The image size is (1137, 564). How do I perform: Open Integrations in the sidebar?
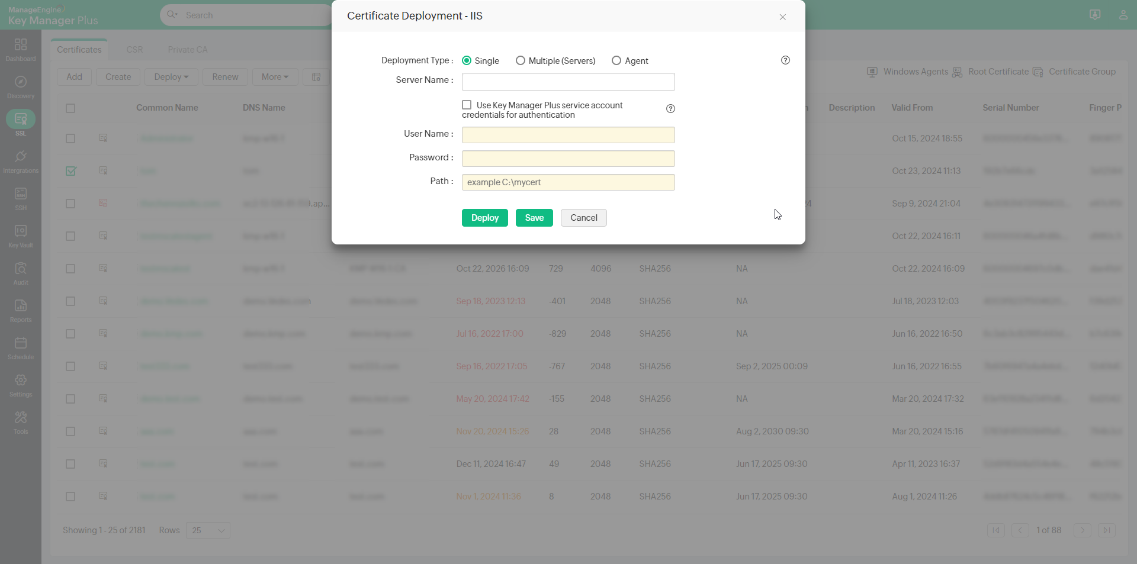[x=21, y=162]
